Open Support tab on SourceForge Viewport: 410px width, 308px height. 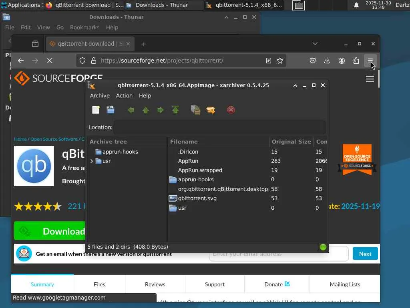pos(215,284)
